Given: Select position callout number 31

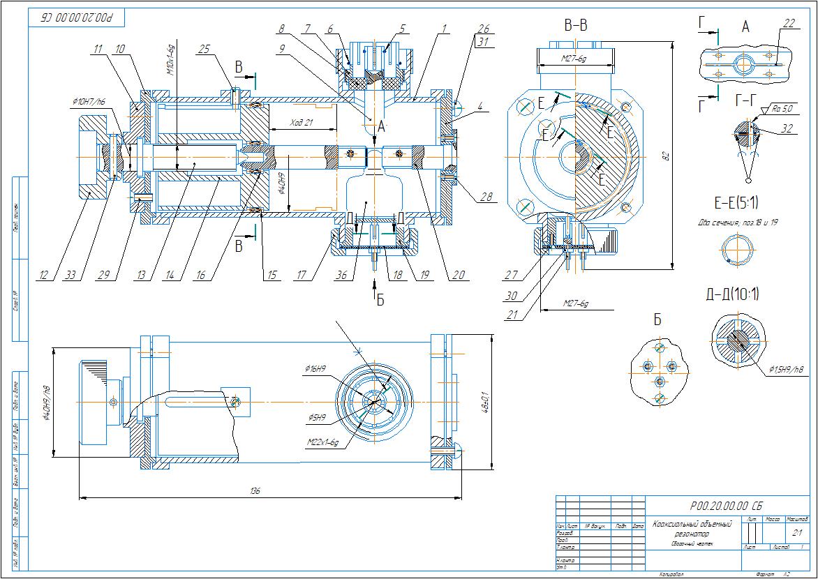Looking at the screenshot, I should point(483,43).
